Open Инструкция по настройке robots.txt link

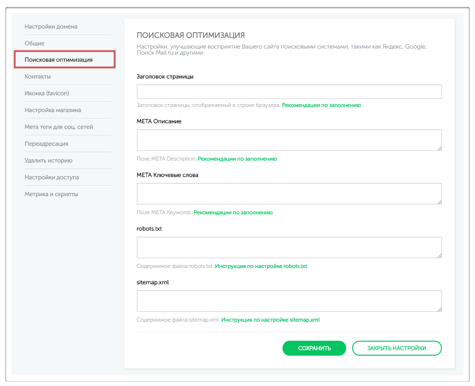point(261,267)
